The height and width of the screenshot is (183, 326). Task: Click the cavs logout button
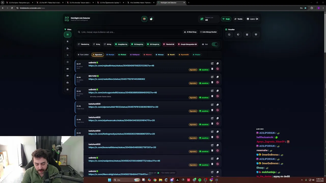coord(252,19)
